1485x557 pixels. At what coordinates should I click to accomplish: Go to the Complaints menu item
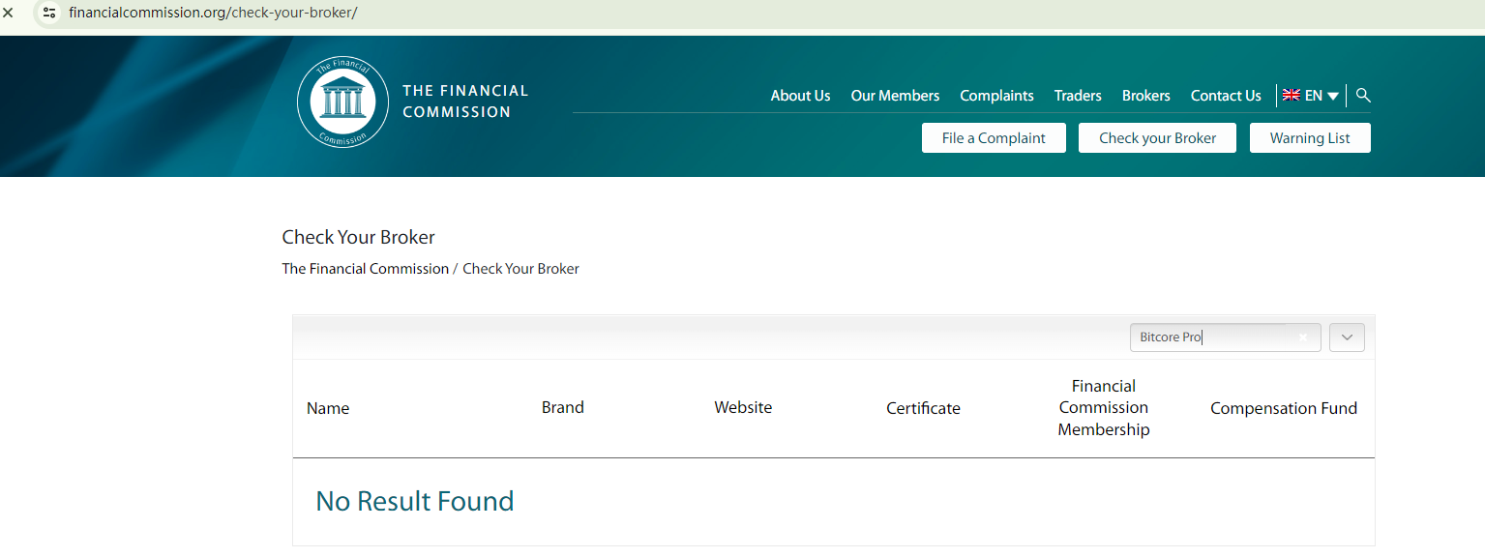click(996, 96)
